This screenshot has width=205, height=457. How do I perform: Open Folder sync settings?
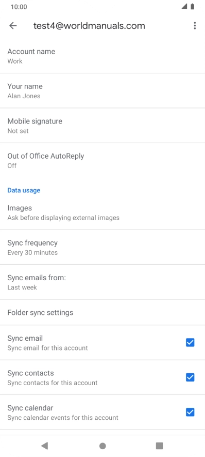102,312
